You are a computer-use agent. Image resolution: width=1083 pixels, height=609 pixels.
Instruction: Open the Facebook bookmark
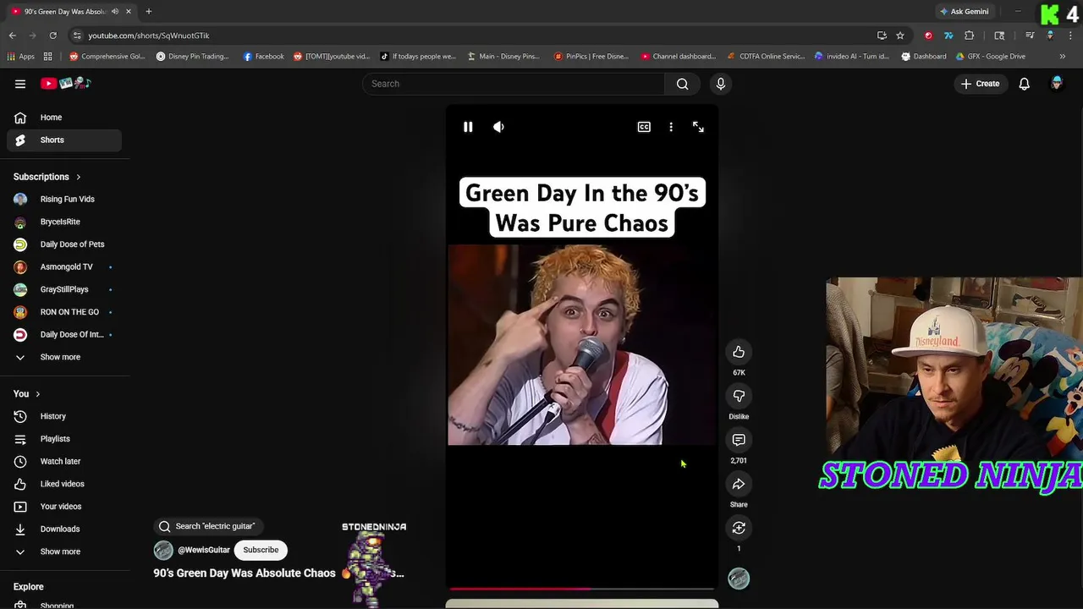(x=263, y=57)
